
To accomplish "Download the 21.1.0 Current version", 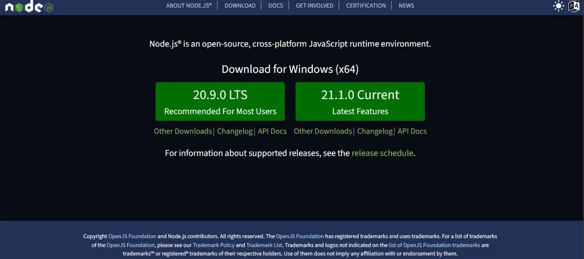I will [360, 101].
